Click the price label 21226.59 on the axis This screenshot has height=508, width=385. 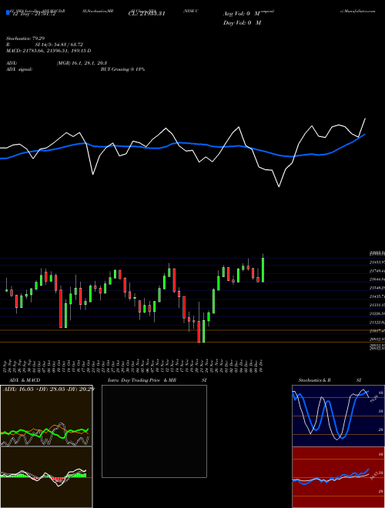(x=377, y=313)
